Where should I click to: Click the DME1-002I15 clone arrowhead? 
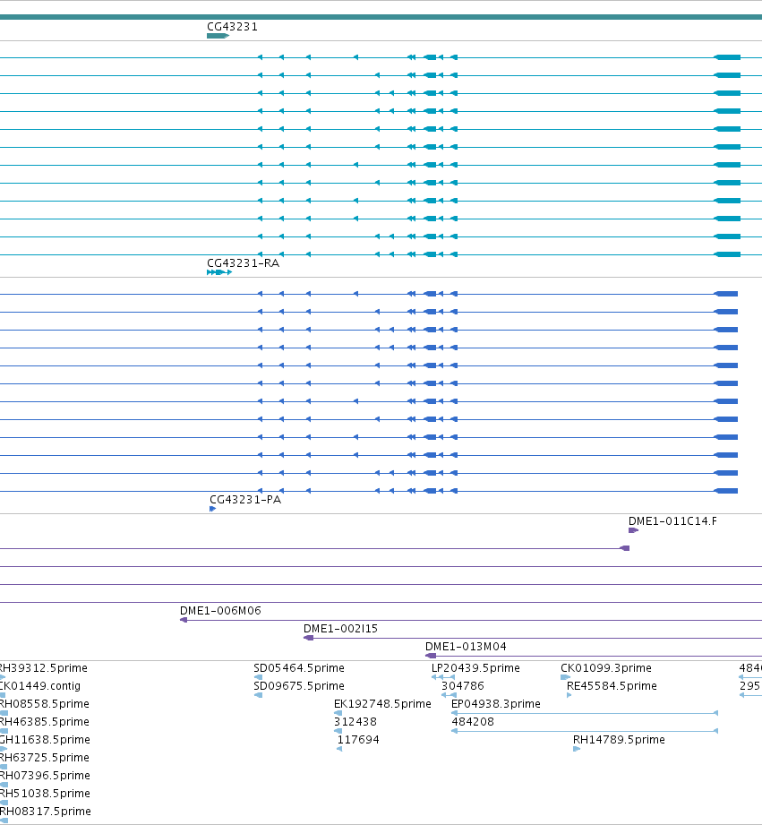coord(309,638)
